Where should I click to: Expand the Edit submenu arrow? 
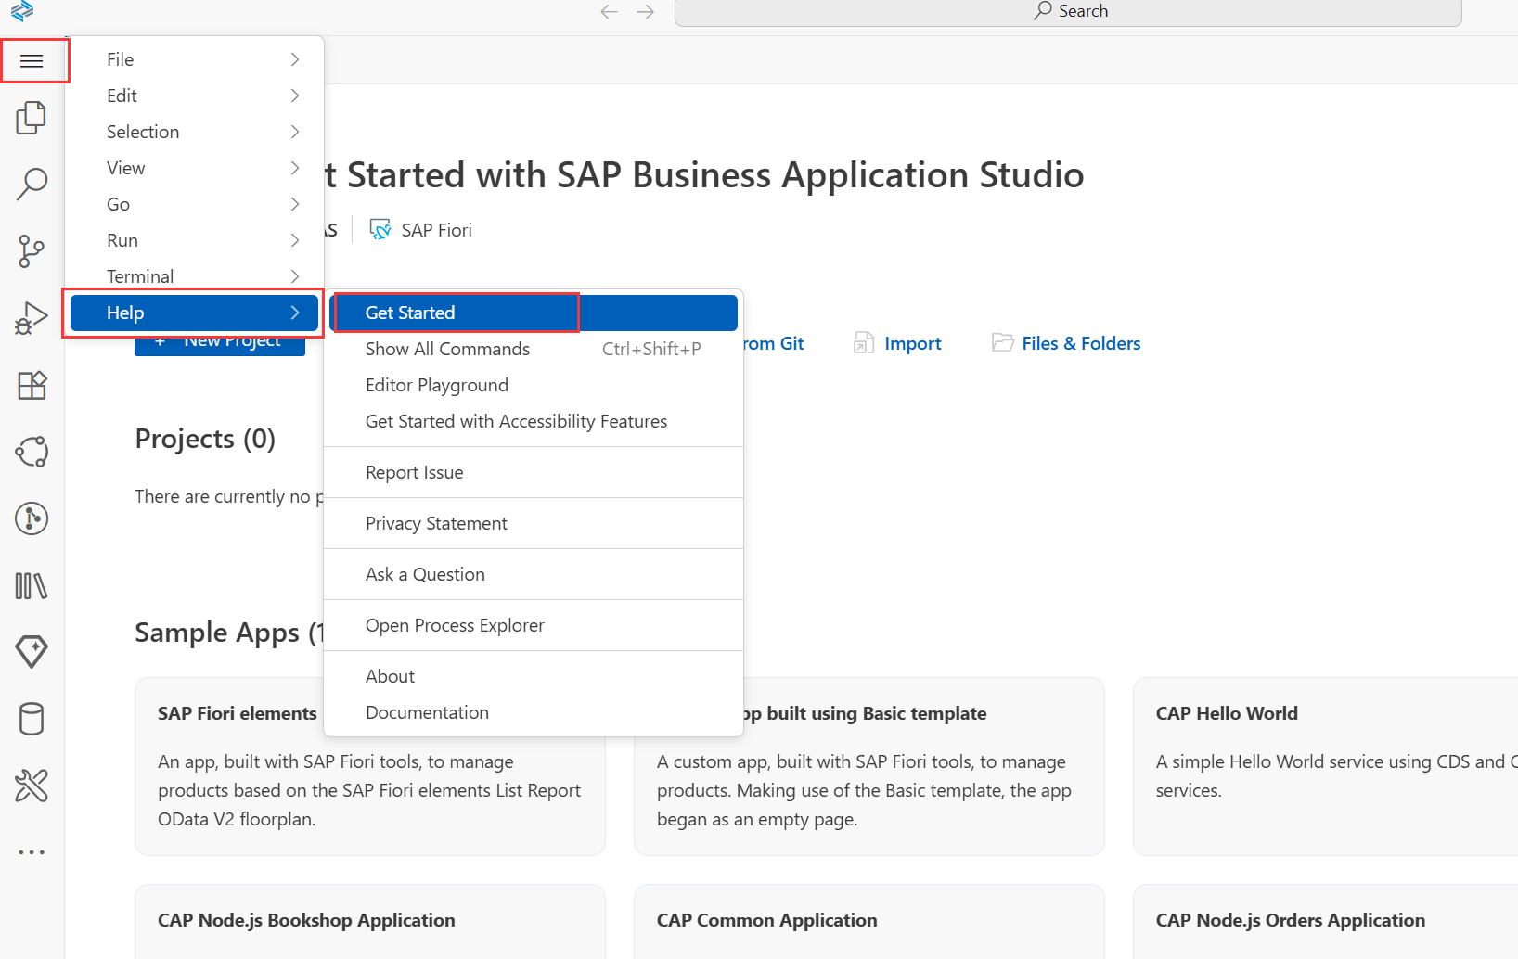click(x=295, y=96)
